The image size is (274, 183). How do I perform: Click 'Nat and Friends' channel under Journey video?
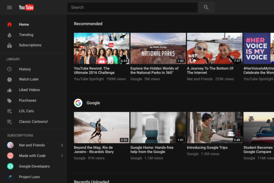click(x=200, y=79)
